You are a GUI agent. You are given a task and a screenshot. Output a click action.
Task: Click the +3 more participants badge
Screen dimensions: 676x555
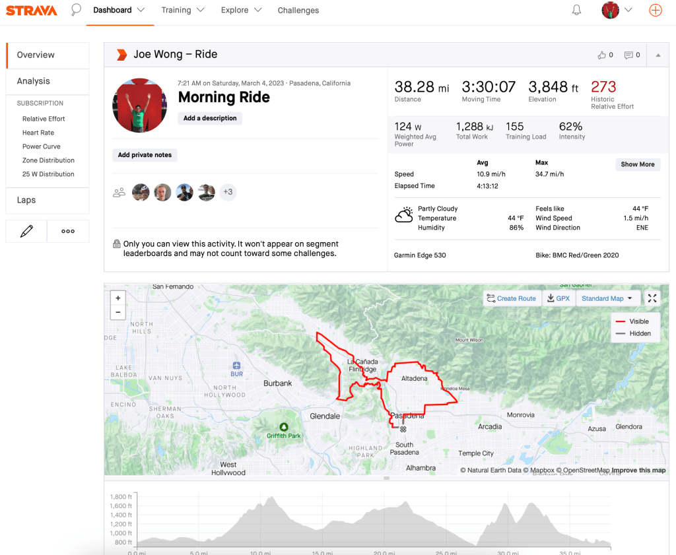(x=228, y=192)
